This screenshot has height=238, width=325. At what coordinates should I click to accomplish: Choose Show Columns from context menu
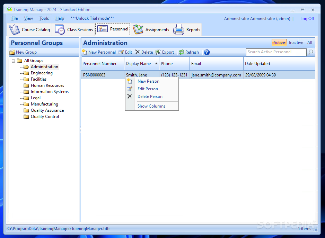[x=152, y=106]
